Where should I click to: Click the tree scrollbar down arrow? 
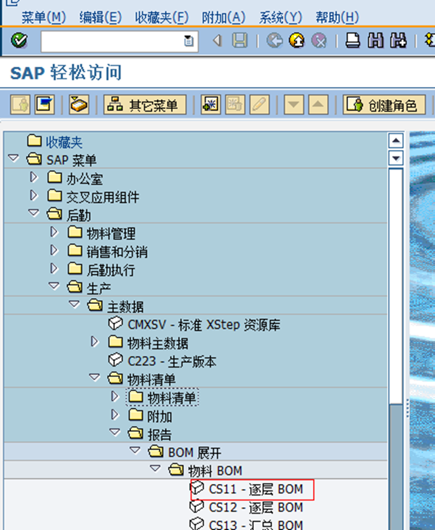(396, 158)
